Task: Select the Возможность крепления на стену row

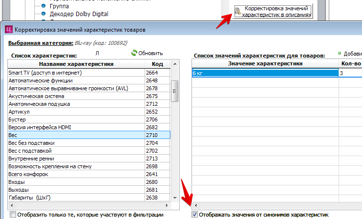Action: [x=89, y=166]
